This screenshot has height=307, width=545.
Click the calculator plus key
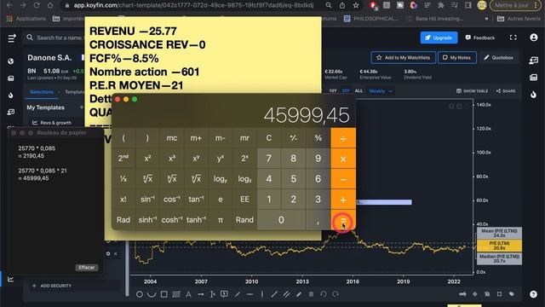343,200
